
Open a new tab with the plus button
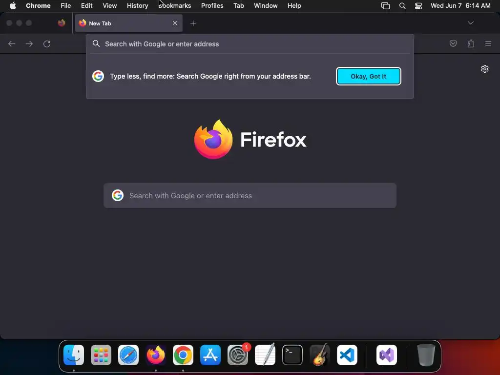tap(193, 23)
